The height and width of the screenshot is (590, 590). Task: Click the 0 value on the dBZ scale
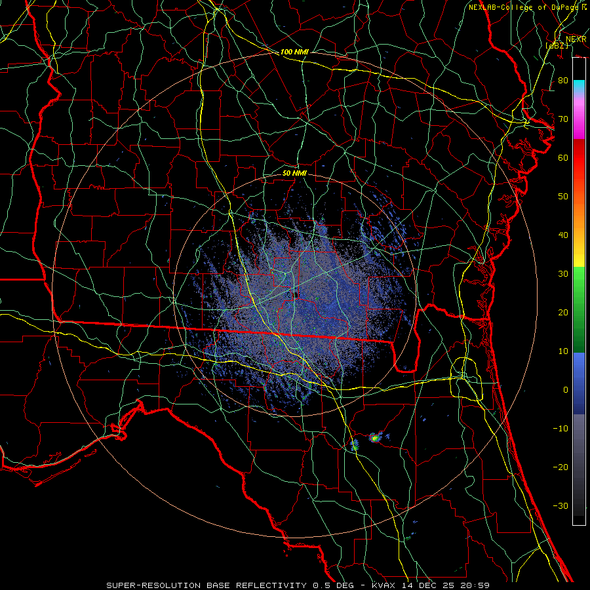pos(566,390)
